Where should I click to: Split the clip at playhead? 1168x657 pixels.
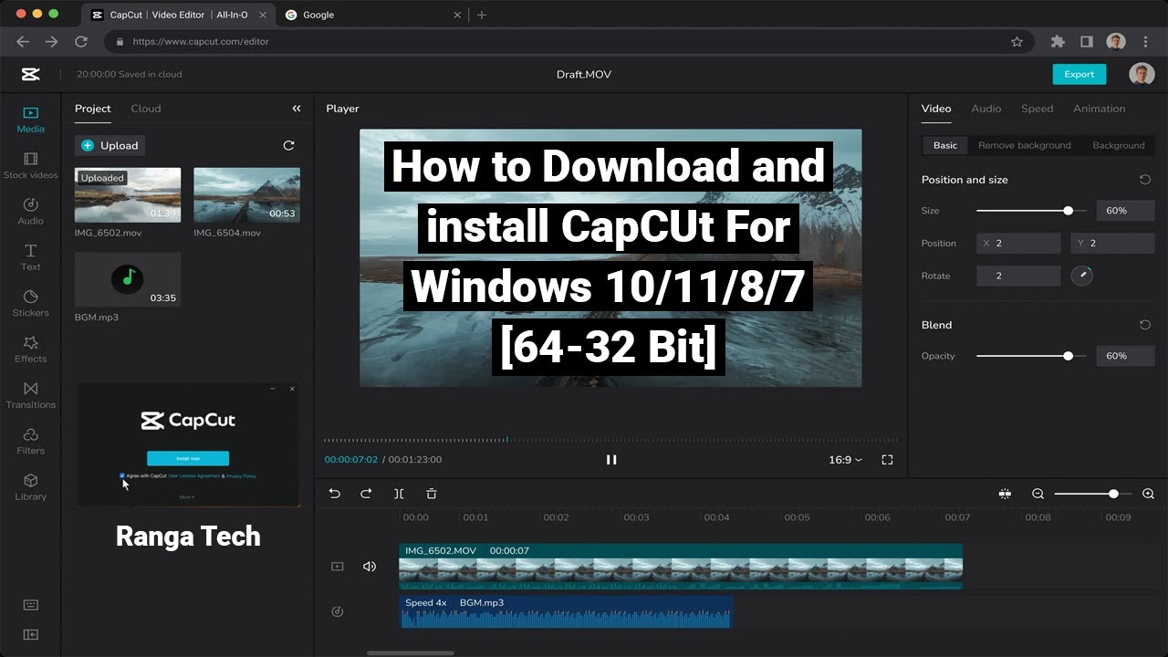pyautogui.click(x=399, y=494)
